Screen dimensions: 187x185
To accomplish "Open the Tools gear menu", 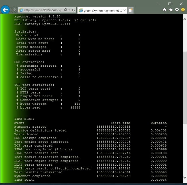I will (177, 10).
